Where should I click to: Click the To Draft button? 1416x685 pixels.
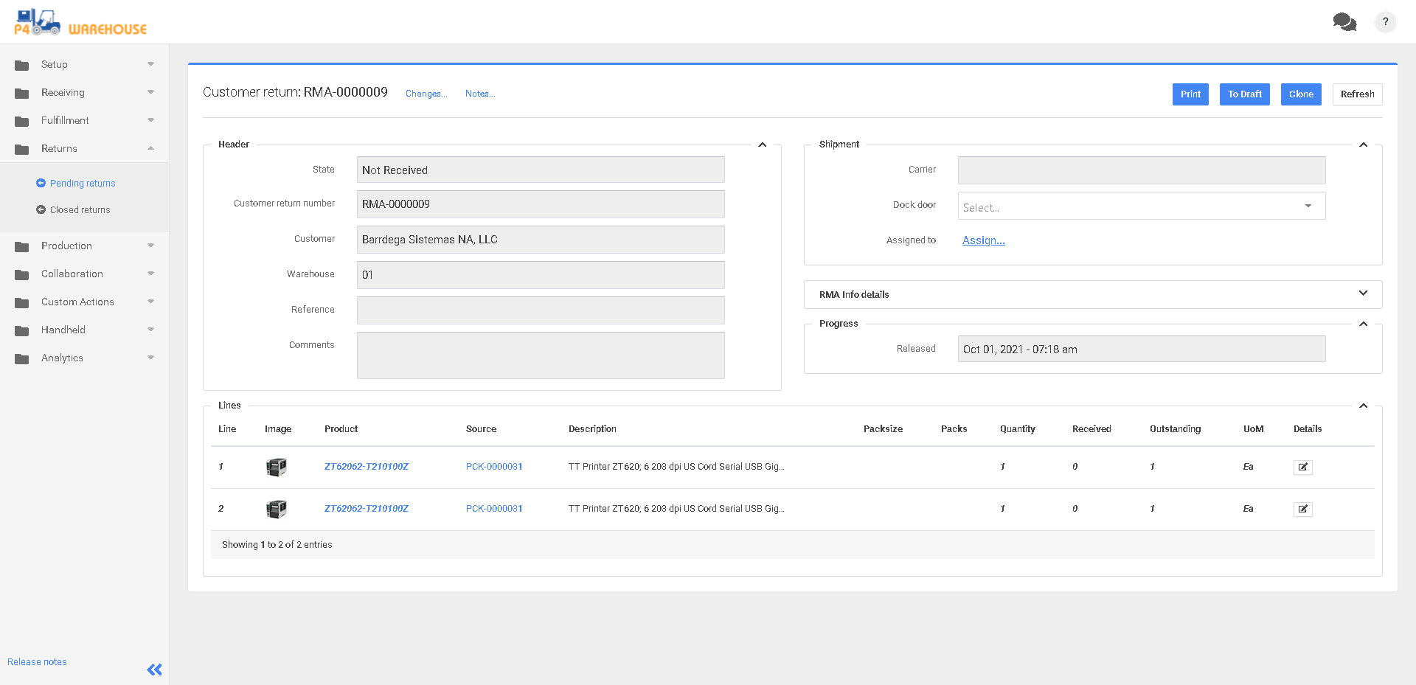point(1244,94)
